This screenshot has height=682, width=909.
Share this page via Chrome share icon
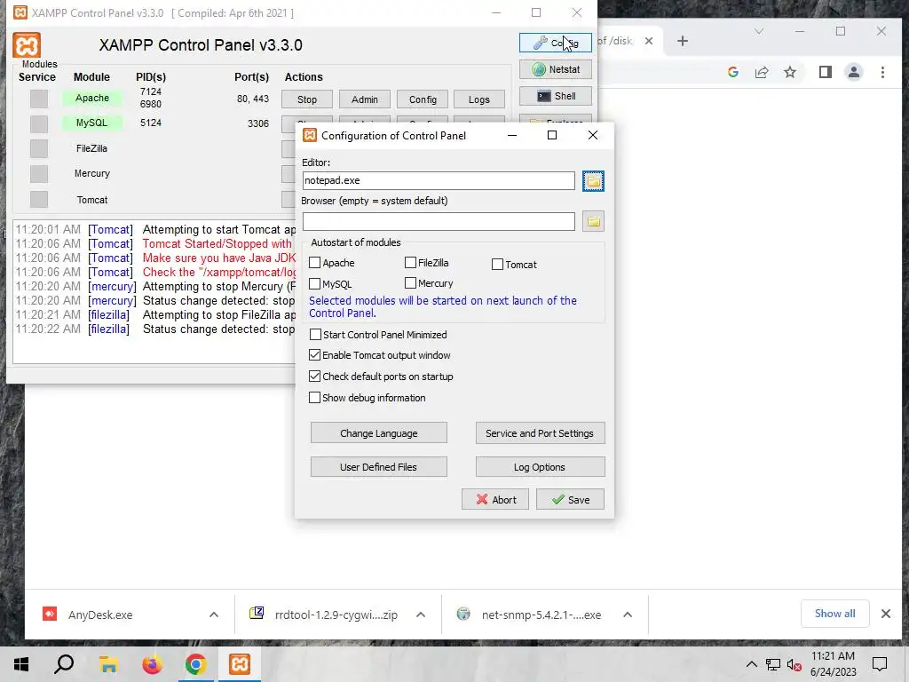(x=761, y=72)
